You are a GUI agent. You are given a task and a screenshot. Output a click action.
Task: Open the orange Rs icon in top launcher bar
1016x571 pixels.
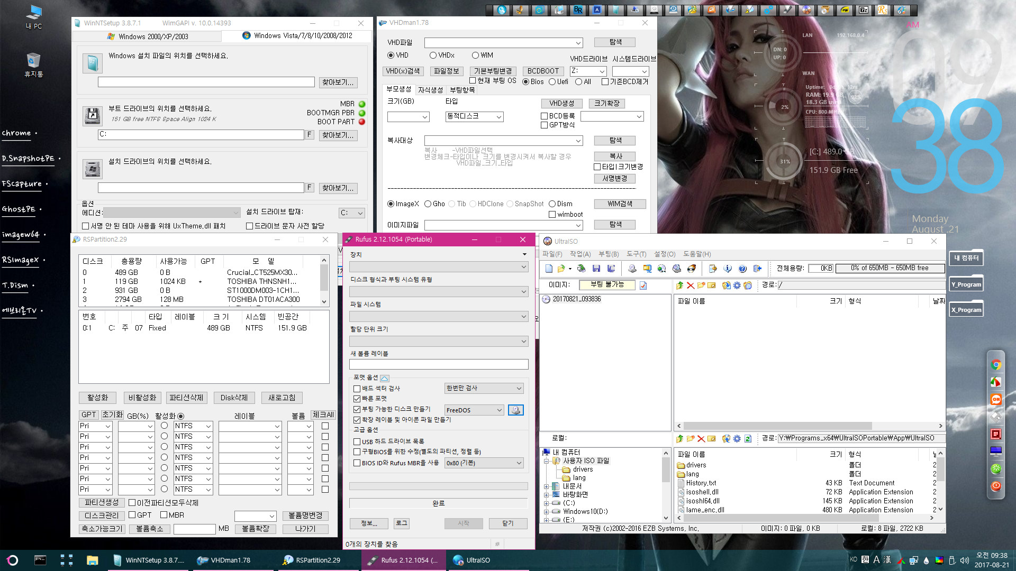883,10
